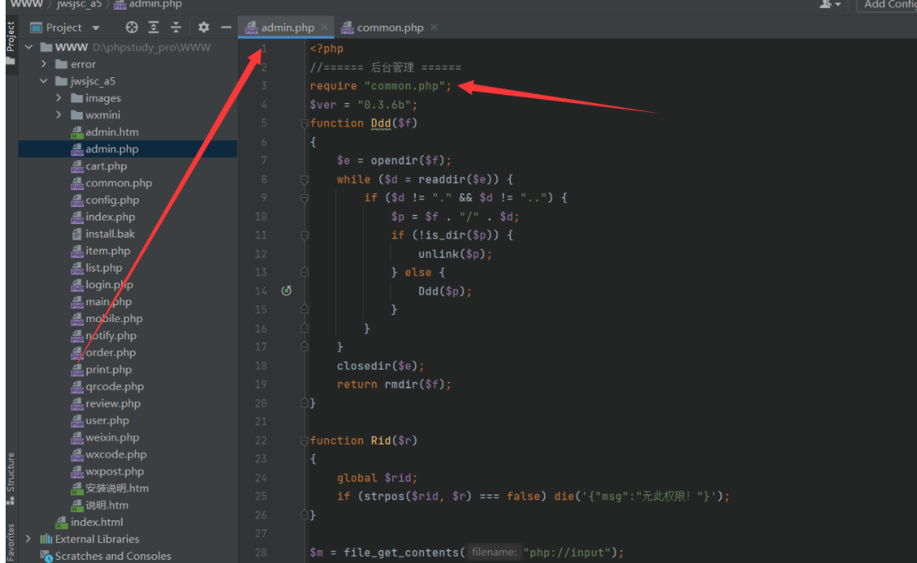Open the Project panel settings gear

(204, 27)
